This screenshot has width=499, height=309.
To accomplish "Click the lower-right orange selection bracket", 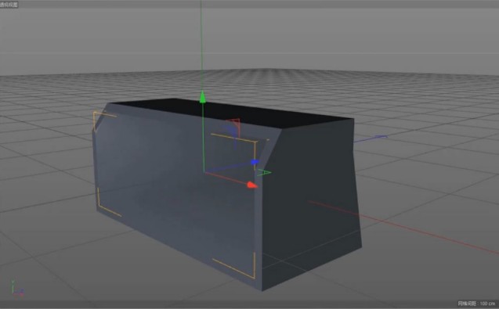I will [x=235, y=266].
